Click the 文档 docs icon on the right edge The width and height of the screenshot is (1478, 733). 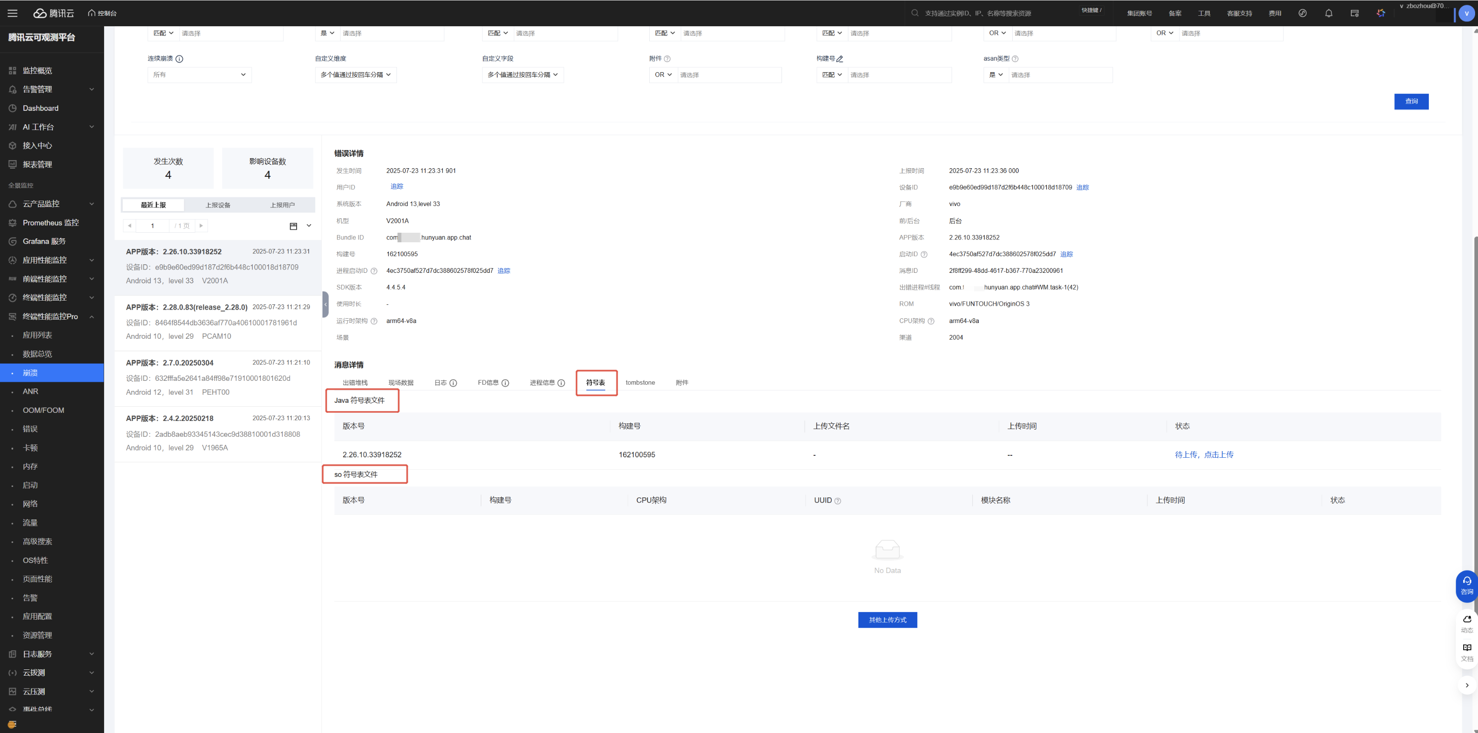coord(1467,652)
